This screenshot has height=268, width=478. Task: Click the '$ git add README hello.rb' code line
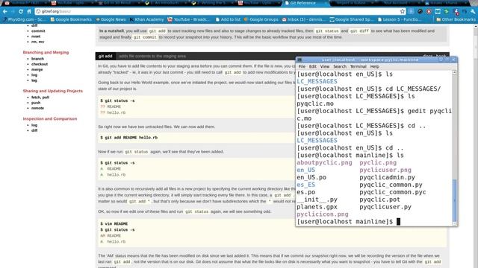[x=129, y=138]
